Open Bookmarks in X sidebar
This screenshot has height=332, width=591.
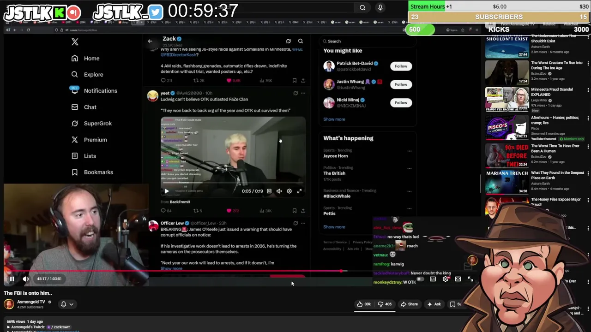click(x=92, y=172)
